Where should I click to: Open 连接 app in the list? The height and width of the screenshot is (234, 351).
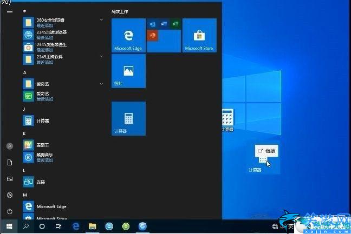pyautogui.click(x=63, y=182)
